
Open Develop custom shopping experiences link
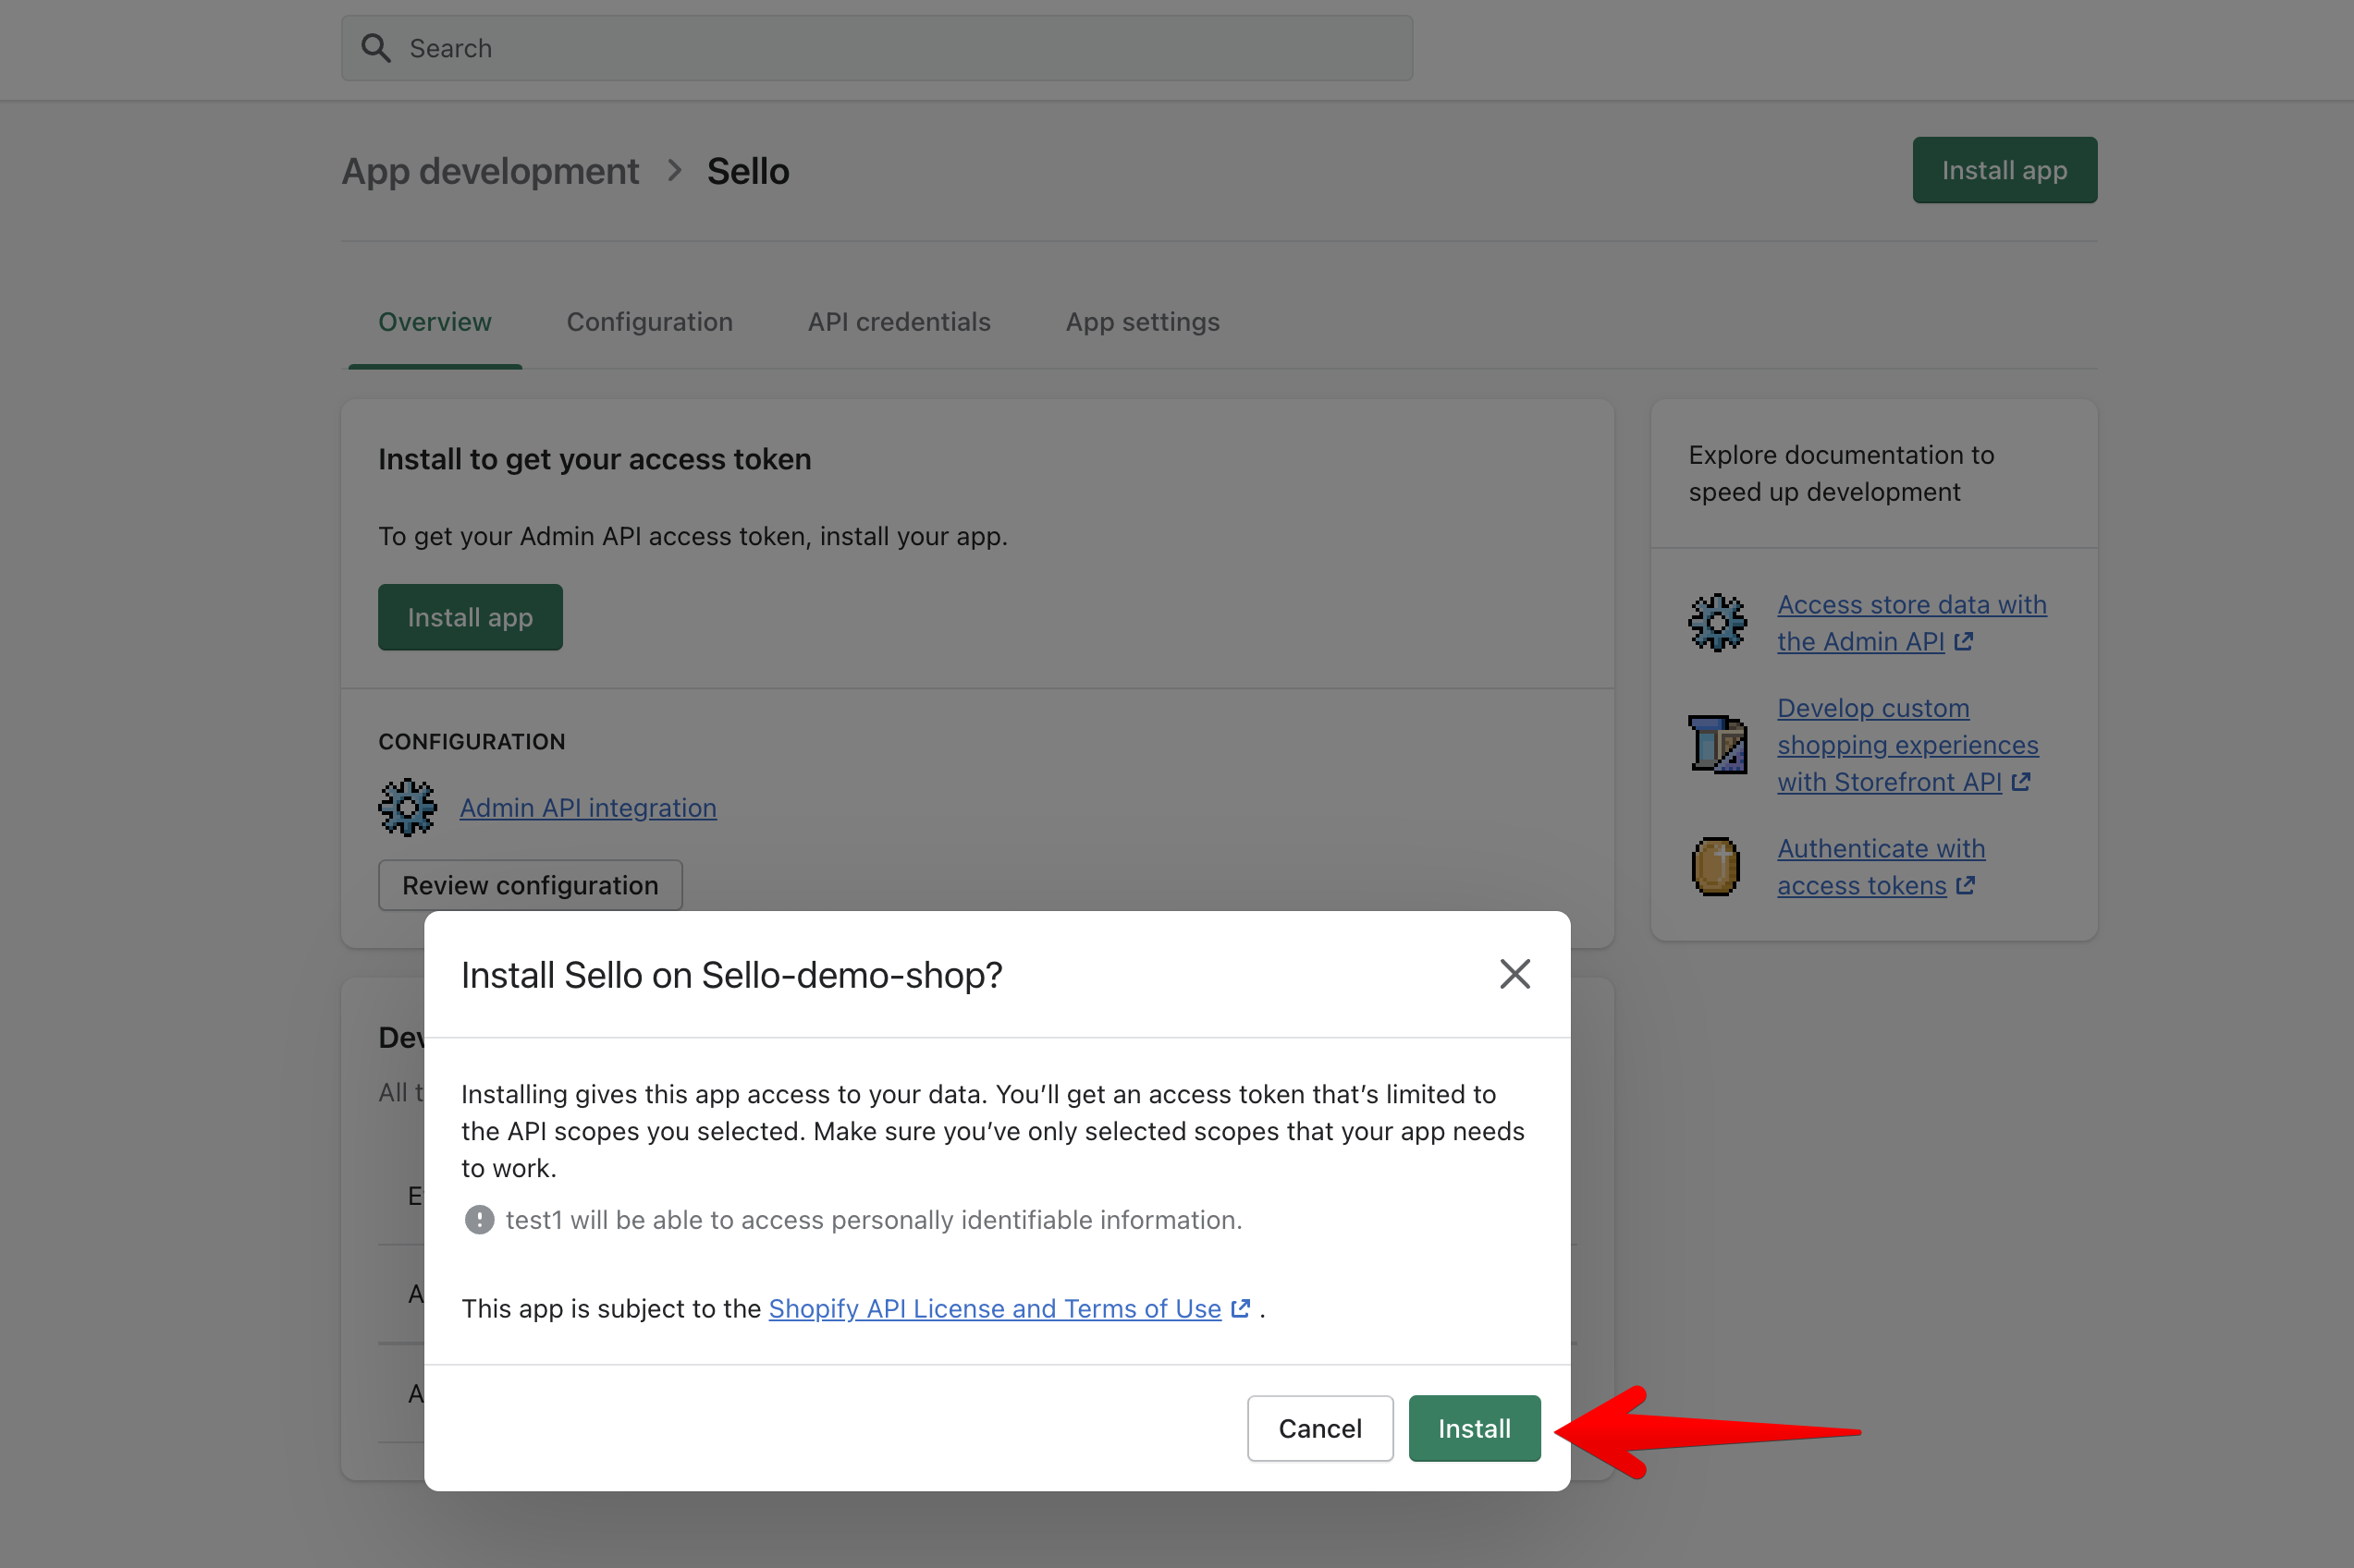[1906, 745]
